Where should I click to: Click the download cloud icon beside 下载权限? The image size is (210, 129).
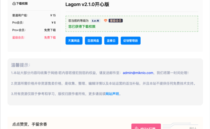coord(14,4)
